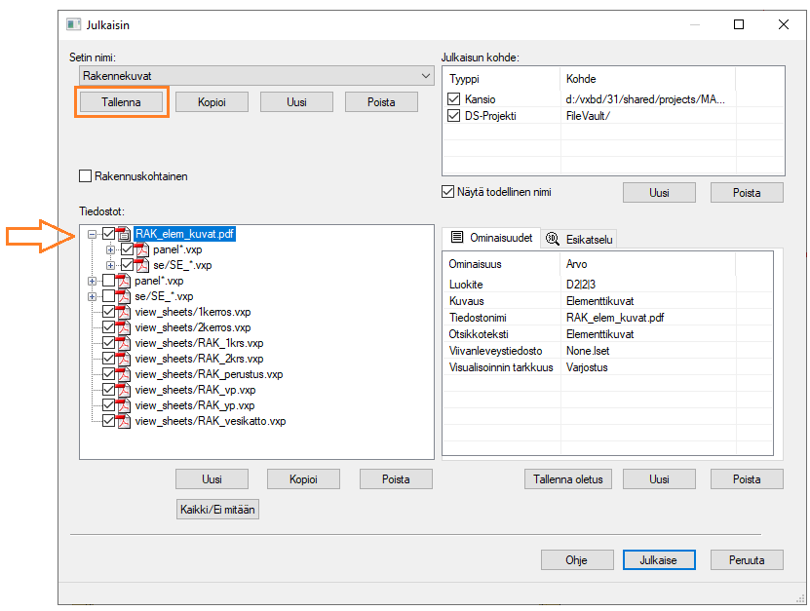The width and height of the screenshot is (810, 611).
Task: Click the file icon next to view_sheets/RAK_vp.vxp
Action: point(124,390)
